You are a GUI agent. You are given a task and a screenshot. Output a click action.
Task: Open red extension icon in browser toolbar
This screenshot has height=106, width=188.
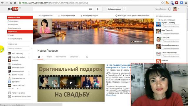177,3
